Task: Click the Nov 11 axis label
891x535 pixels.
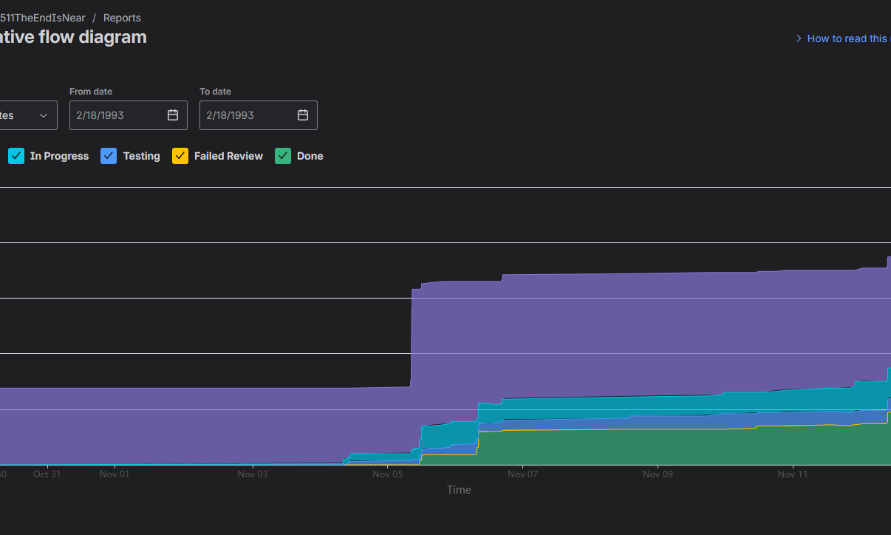Action: coord(792,474)
